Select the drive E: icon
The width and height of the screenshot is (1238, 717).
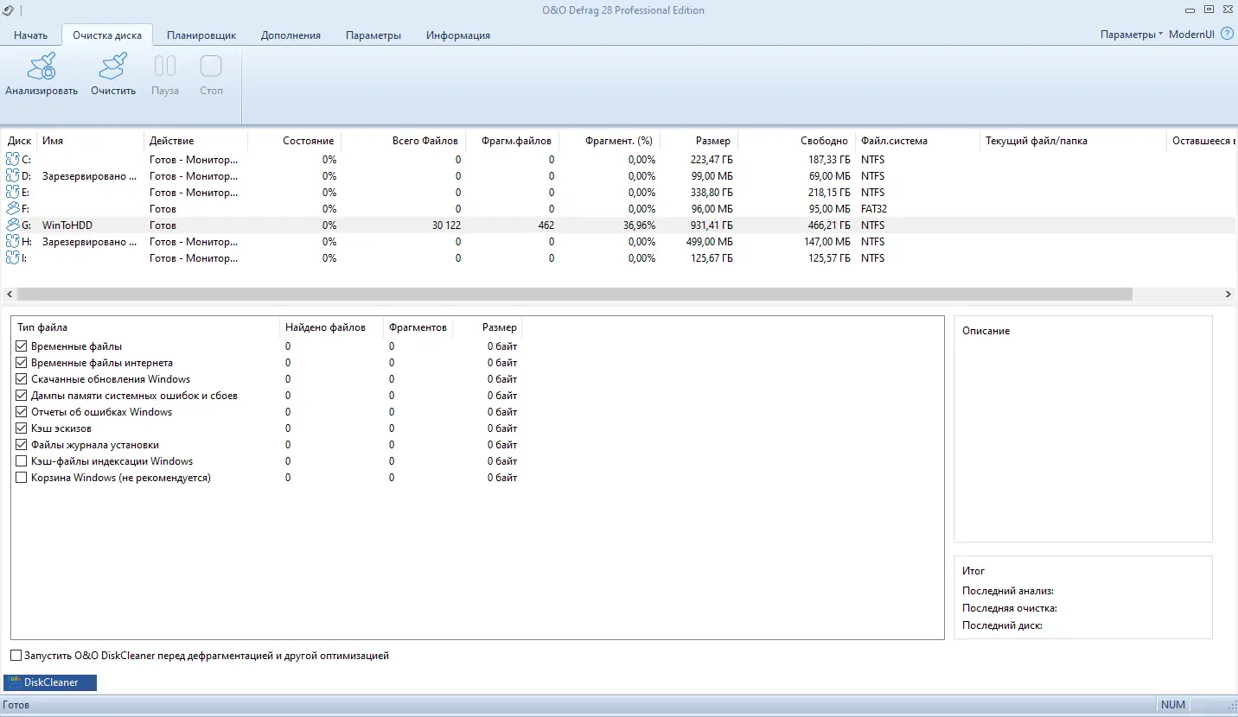(x=12, y=192)
